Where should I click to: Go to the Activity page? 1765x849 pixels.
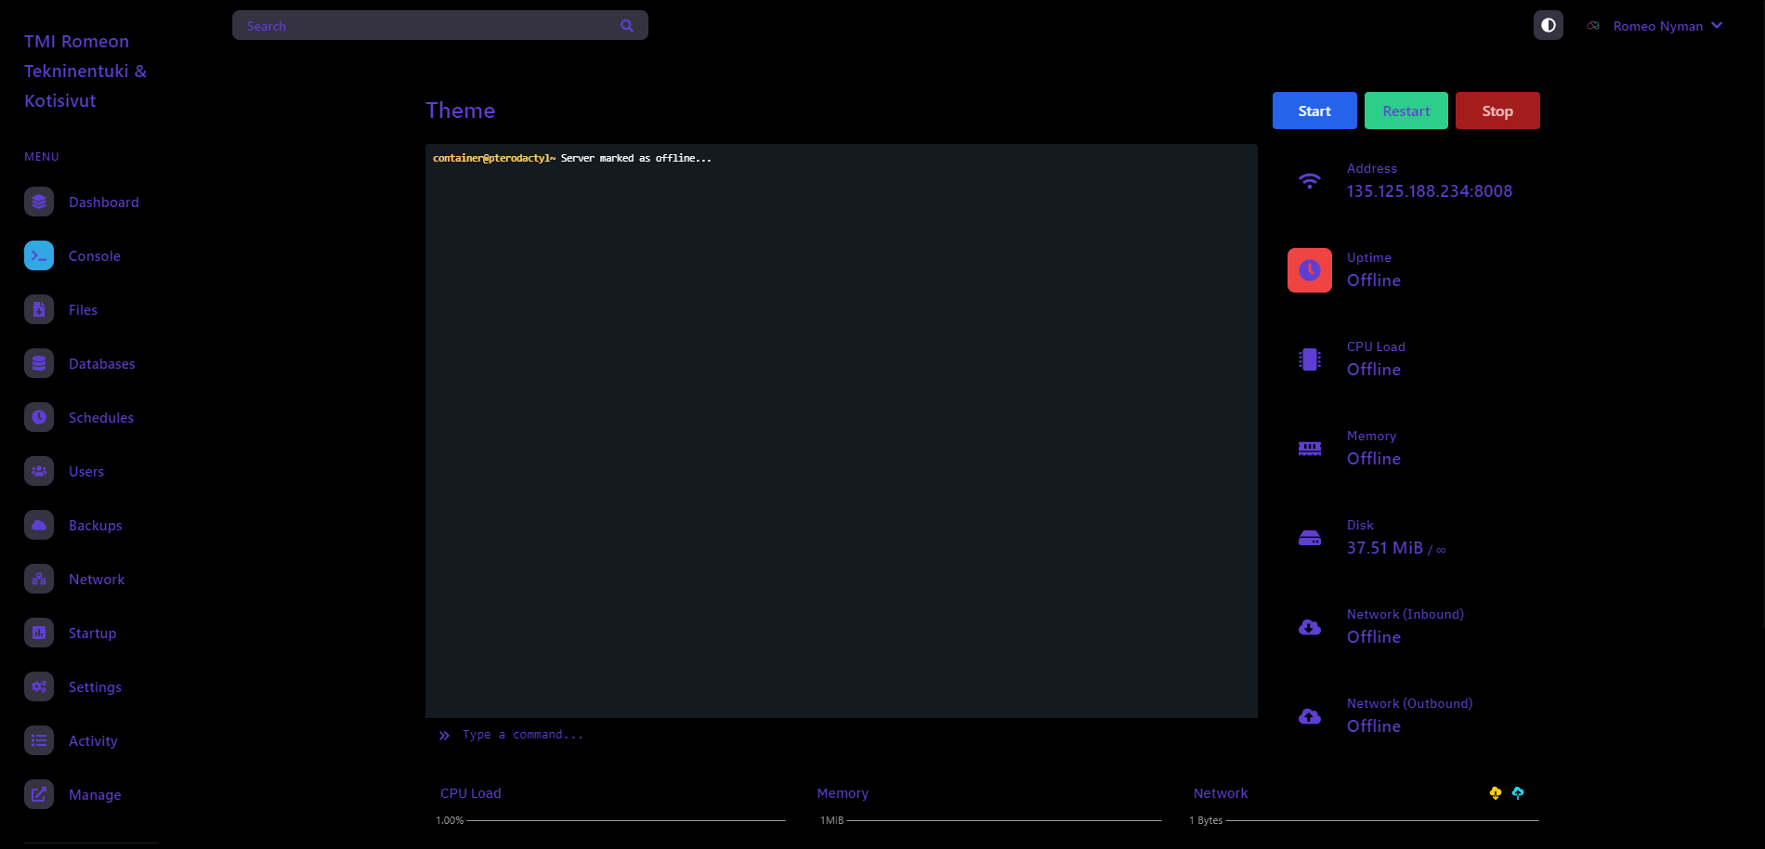coord(93,741)
